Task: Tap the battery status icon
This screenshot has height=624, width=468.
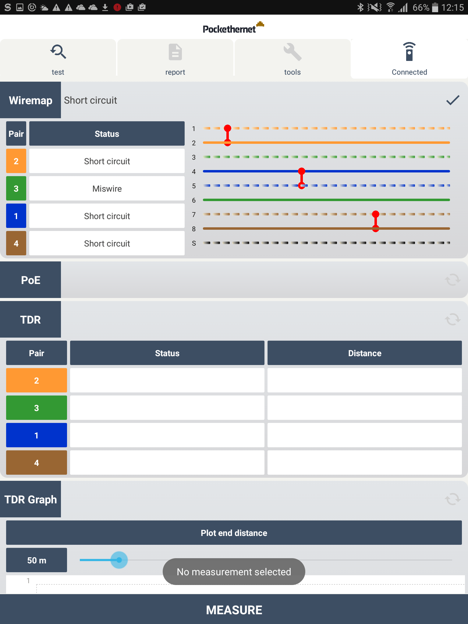Action: coord(435,7)
